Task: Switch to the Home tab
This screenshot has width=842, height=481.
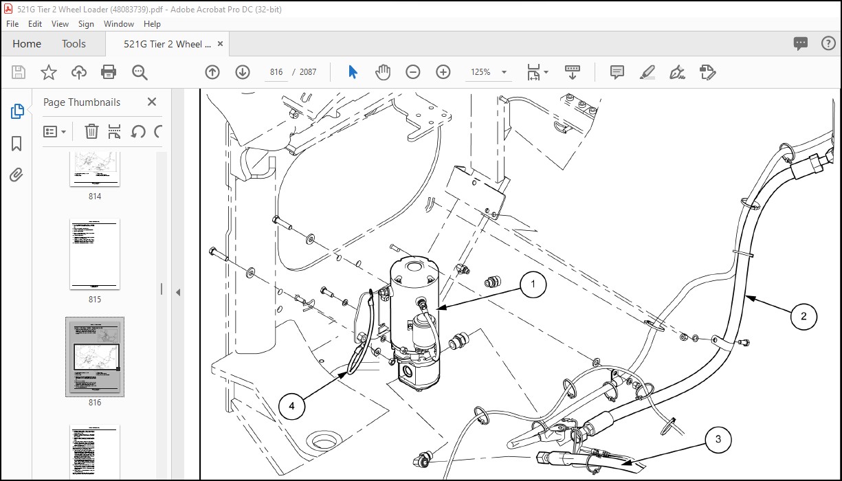Action: click(x=27, y=43)
